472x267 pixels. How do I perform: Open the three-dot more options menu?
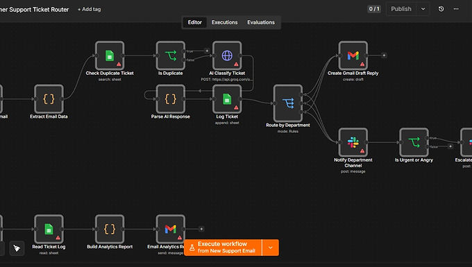click(x=456, y=9)
